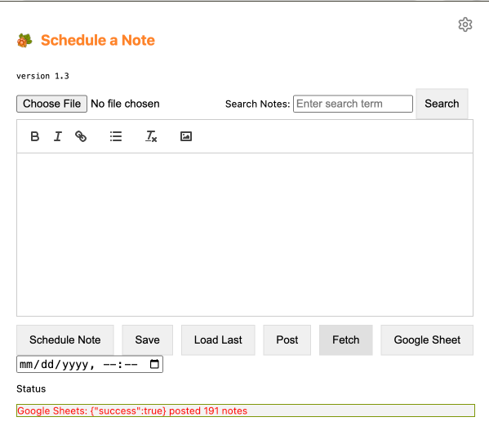Click the 'No file chosen' text

coord(125,104)
